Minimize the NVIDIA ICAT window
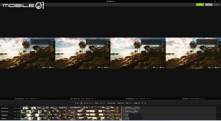Screen dimensions: 221x121 pyautogui.click(x=211, y=1)
